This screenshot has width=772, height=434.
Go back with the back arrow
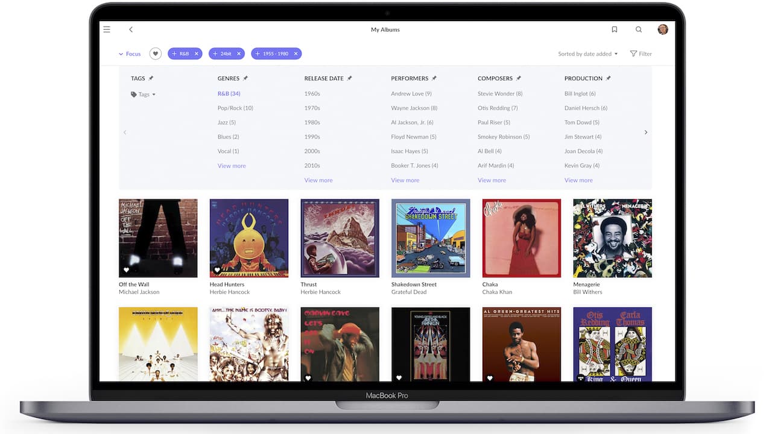click(x=130, y=30)
